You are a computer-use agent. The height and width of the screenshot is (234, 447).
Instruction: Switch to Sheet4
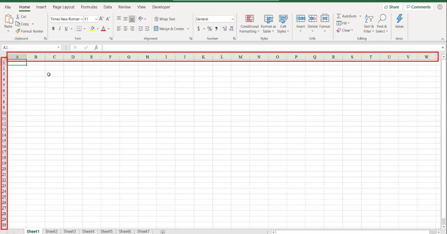(x=88, y=231)
